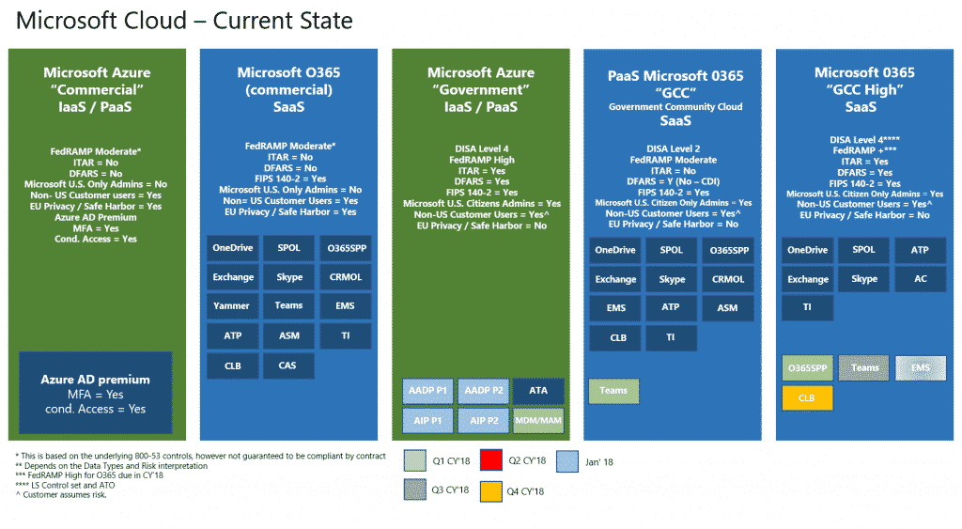Click TI tile in the GCC column

coord(671,338)
